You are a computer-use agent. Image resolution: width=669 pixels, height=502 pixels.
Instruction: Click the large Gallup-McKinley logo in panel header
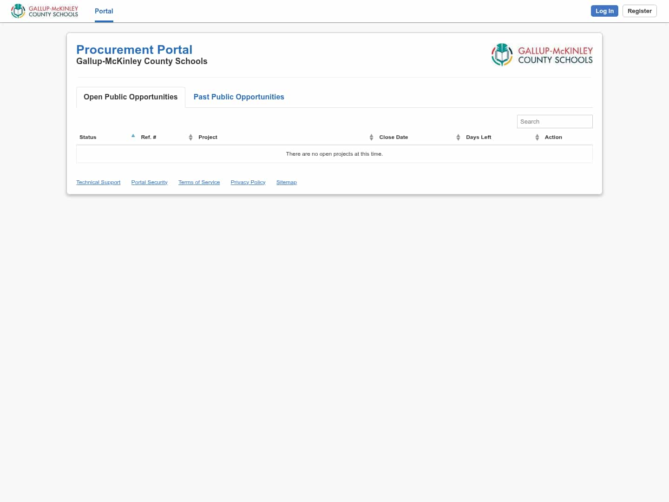[542, 55]
